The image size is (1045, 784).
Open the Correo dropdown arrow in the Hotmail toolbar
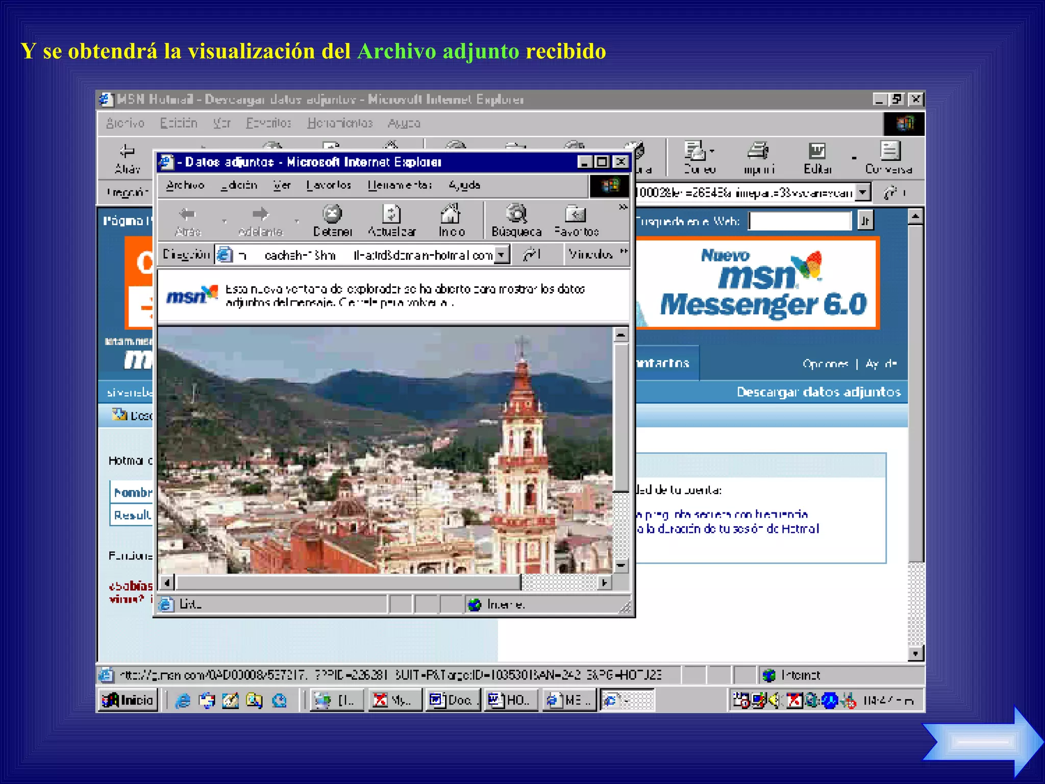[712, 151]
